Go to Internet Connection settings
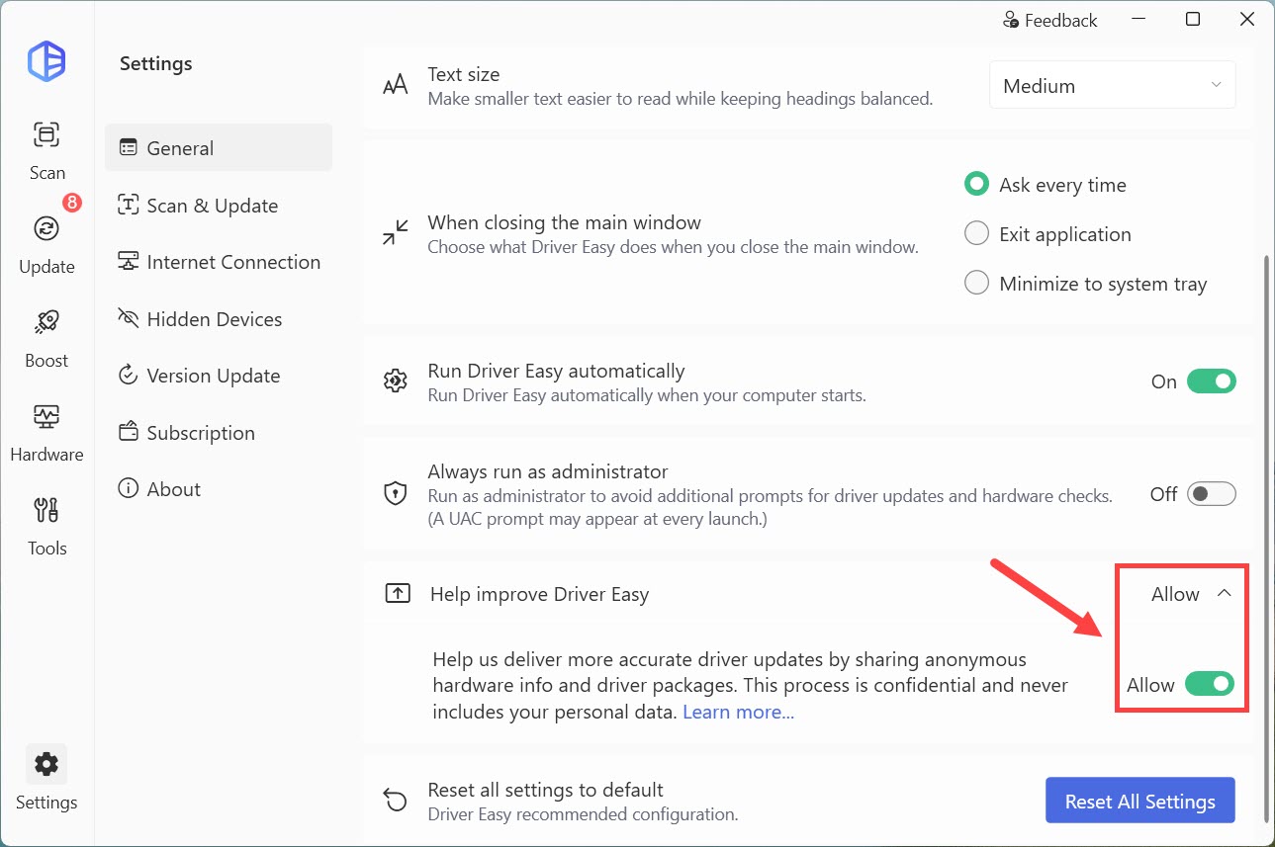The width and height of the screenshot is (1275, 847). pos(219,262)
